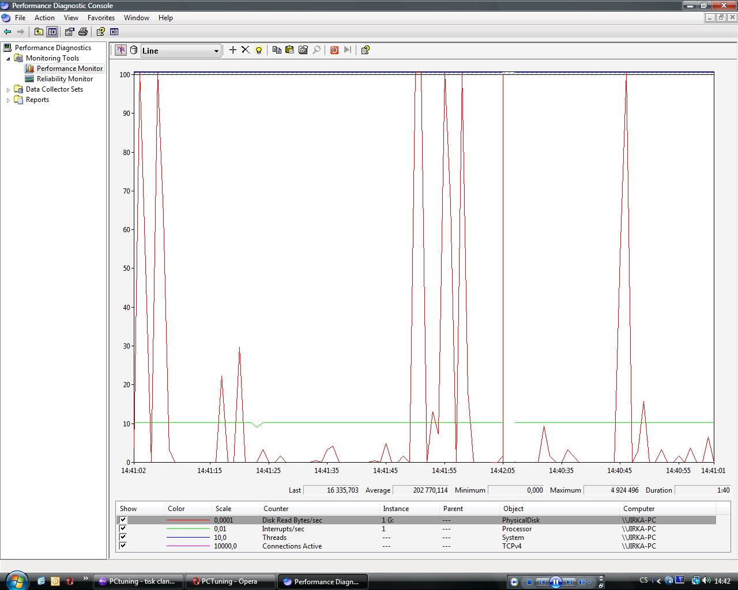Click the Maximum value field 4 924 496
This screenshot has height=590, width=738.
tap(612, 490)
